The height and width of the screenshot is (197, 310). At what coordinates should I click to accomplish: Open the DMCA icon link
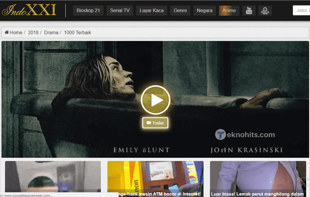265,10
